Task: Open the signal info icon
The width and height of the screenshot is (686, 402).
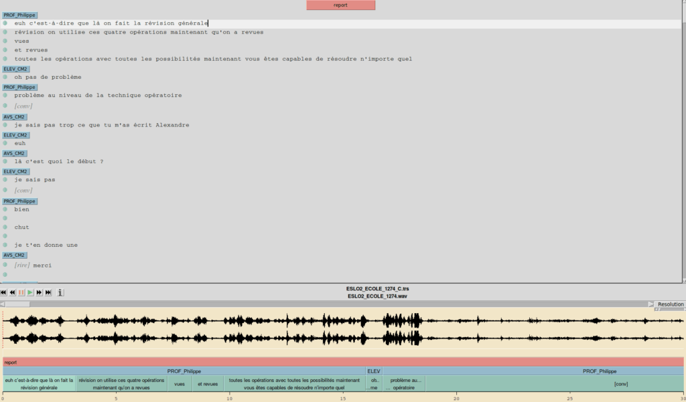Action: pos(60,292)
